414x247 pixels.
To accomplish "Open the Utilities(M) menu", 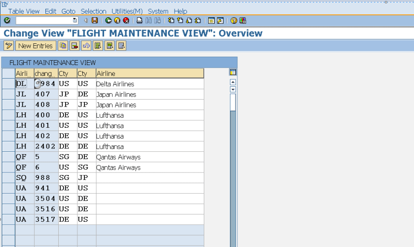I will pos(126,11).
